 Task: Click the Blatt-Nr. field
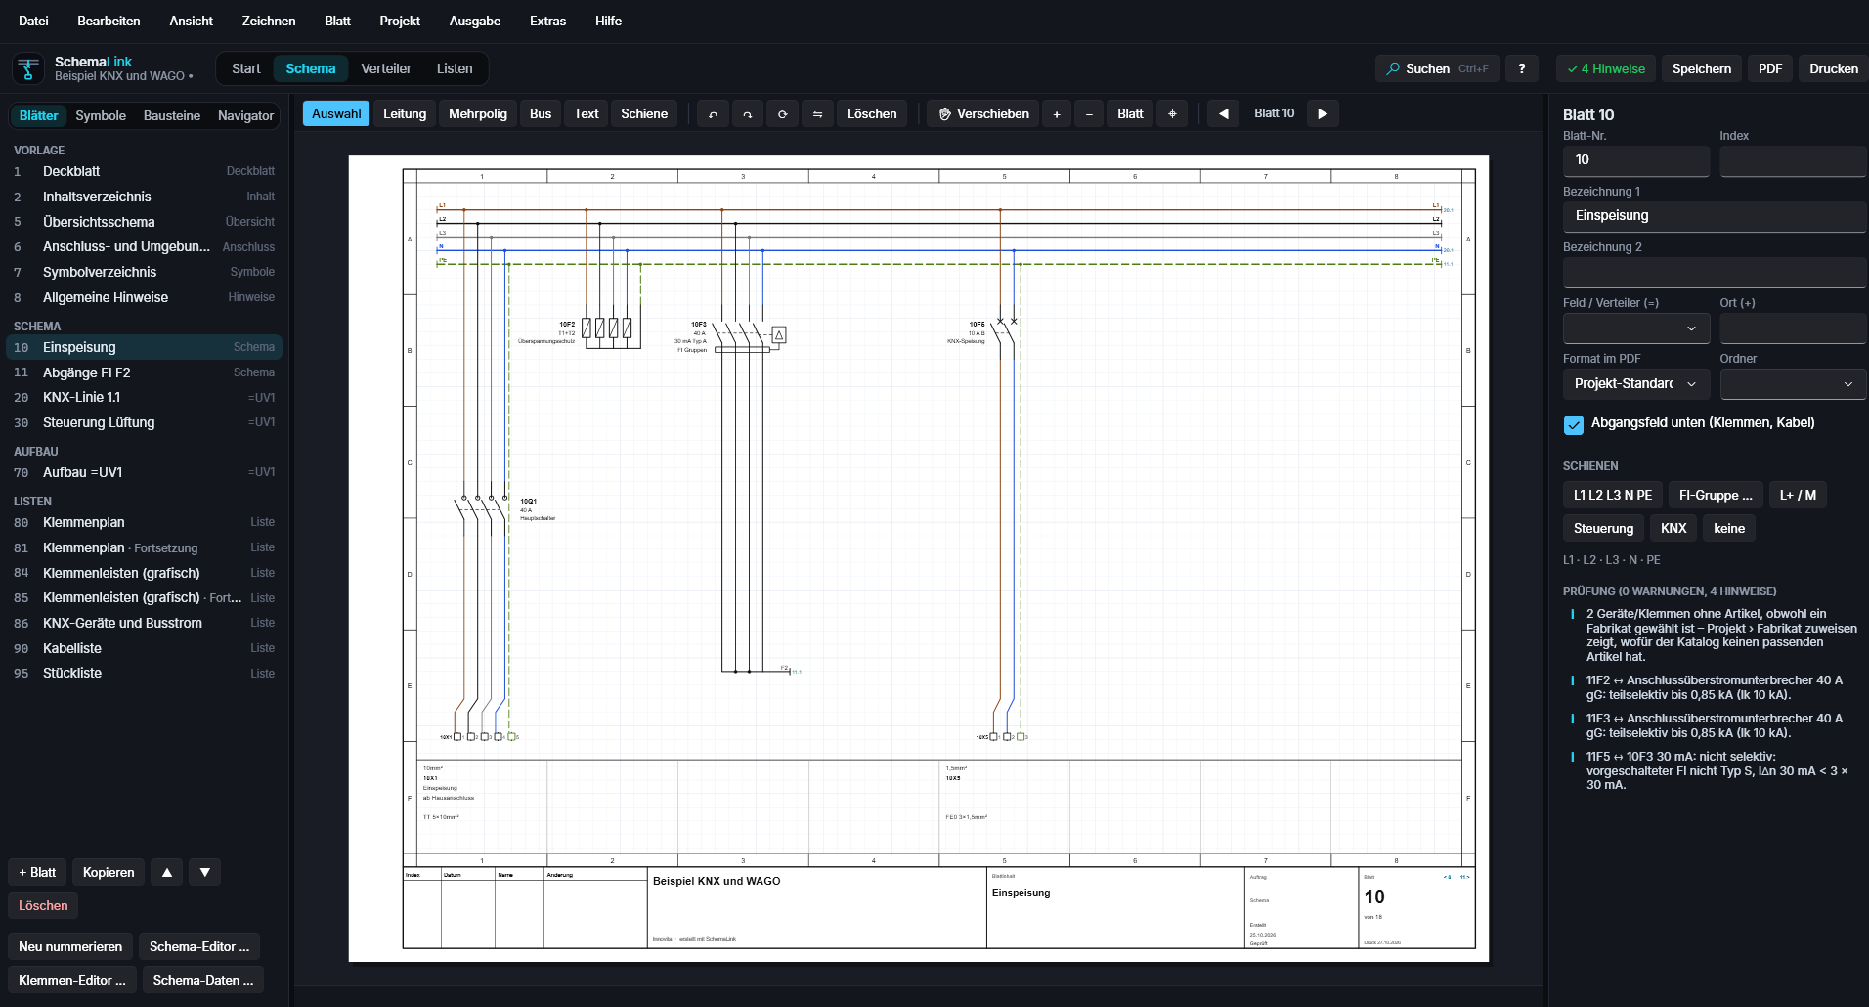tap(1636, 160)
